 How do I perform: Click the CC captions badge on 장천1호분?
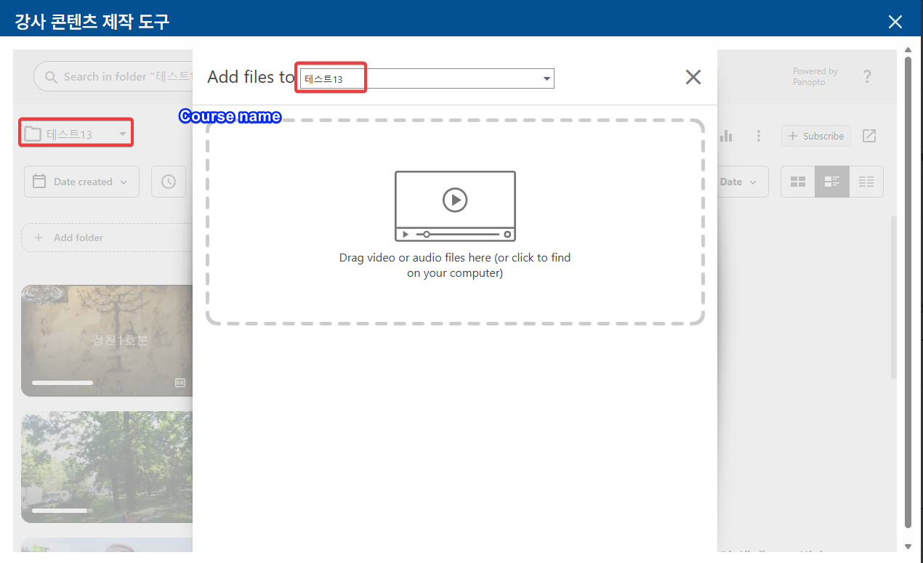click(180, 383)
